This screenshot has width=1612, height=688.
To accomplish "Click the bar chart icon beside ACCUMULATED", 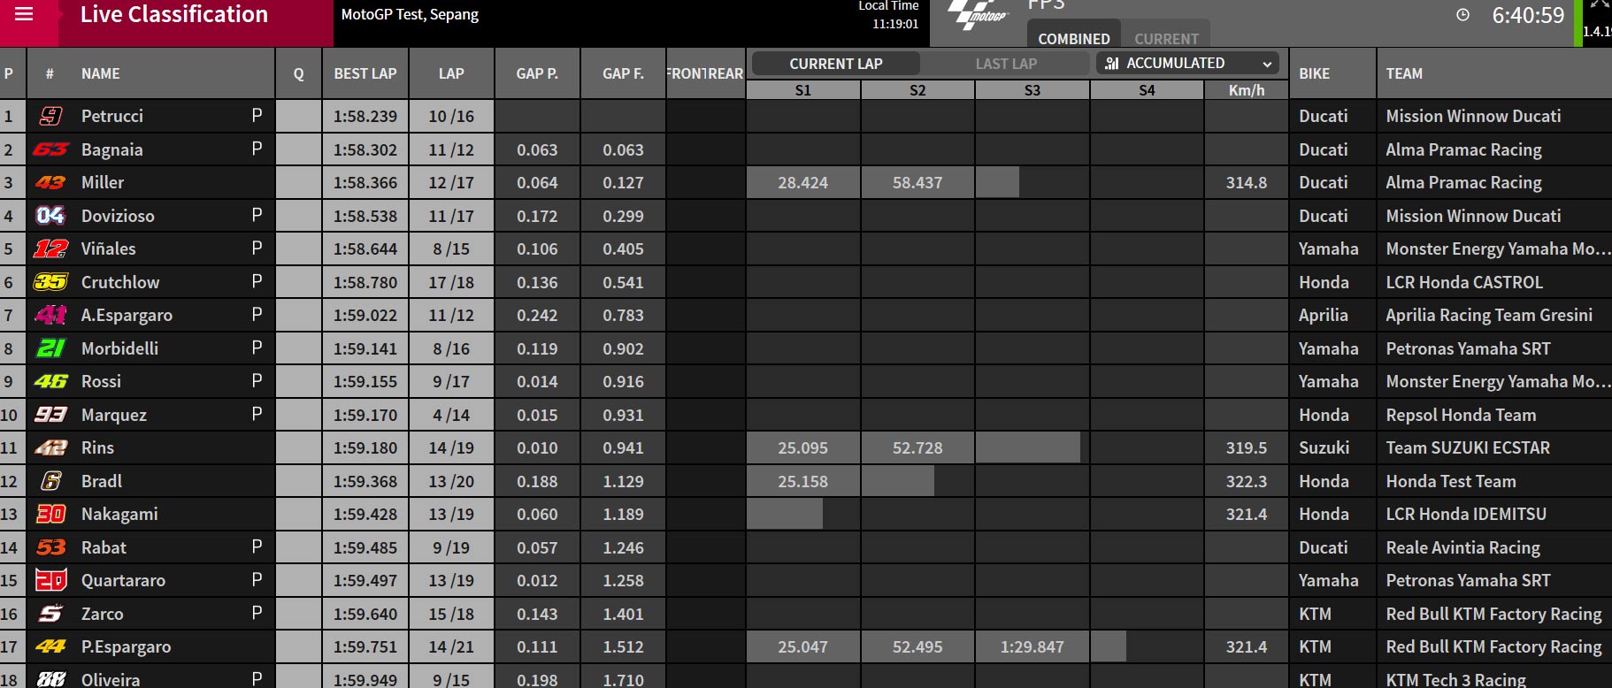I will [x=1112, y=64].
